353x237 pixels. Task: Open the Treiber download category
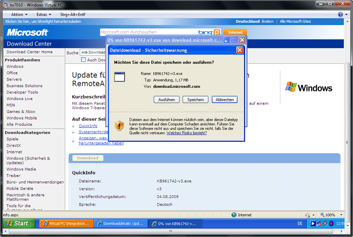click(x=13, y=176)
